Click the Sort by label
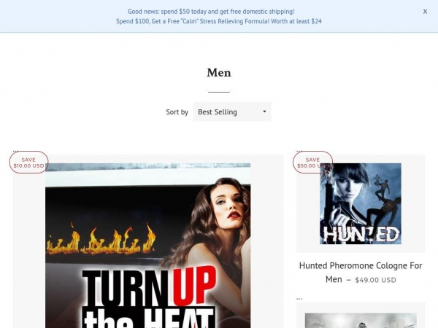The height and width of the screenshot is (328, 438). point(177,112)
